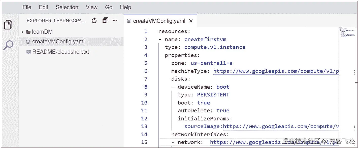This screenshot has width=359, height=149.
Task: Open the Help menu
Action: pos(125,7)
